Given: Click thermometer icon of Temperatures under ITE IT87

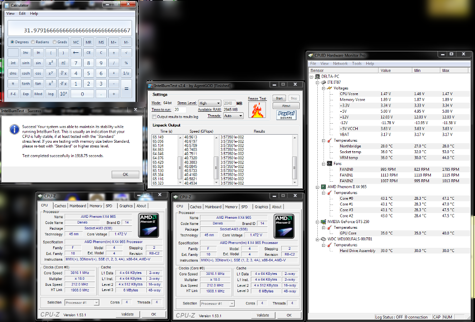Looking at the screenshot, I should coord(330,140).
